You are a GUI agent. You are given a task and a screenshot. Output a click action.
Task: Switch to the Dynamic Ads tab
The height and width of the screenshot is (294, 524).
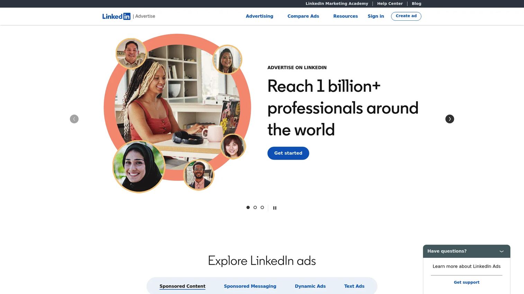coord(310,286)
